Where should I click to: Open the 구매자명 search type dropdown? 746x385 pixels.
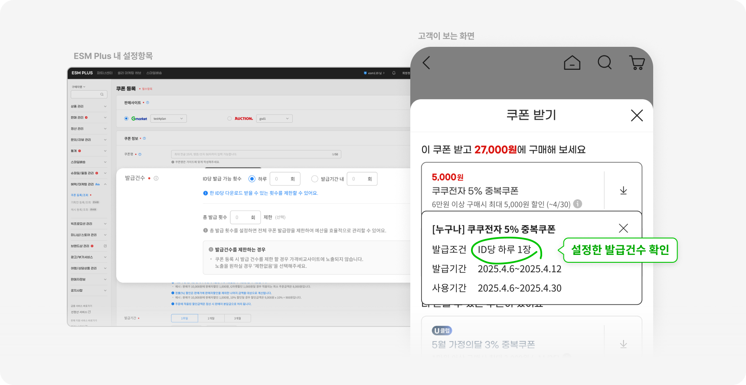(79, 87)
